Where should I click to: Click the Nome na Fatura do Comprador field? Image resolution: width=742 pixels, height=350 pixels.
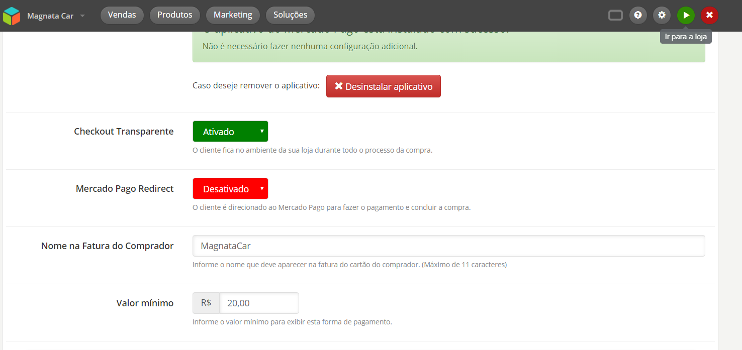[448, 246]
